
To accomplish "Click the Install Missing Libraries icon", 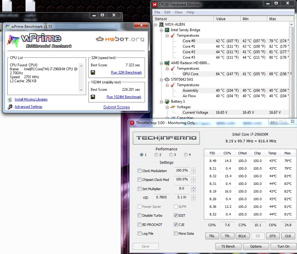I will coord(10,99).
